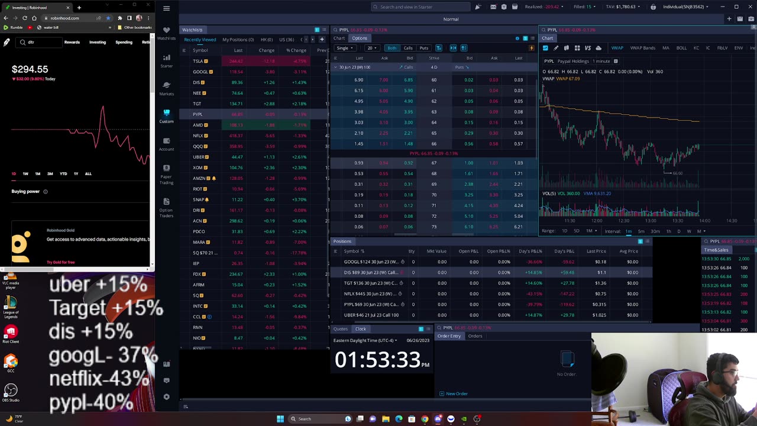Toggle VWAP indicator on chart
757x426 pixels.
coord(617,48)
